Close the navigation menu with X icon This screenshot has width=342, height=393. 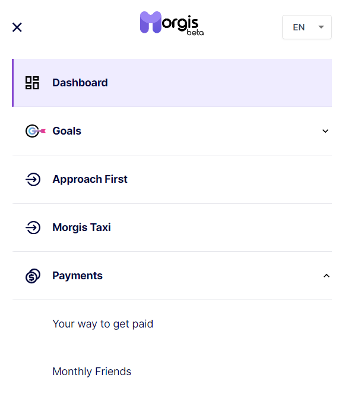click(17, 27)
